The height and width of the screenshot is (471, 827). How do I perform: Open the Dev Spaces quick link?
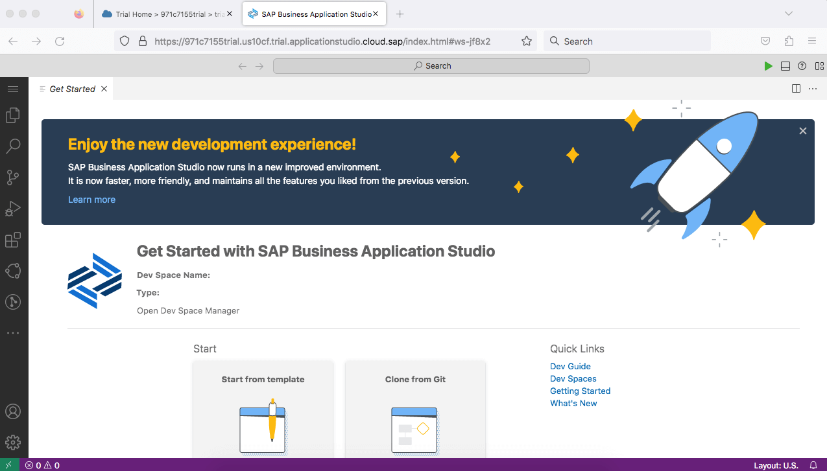[x=573, y=378]
